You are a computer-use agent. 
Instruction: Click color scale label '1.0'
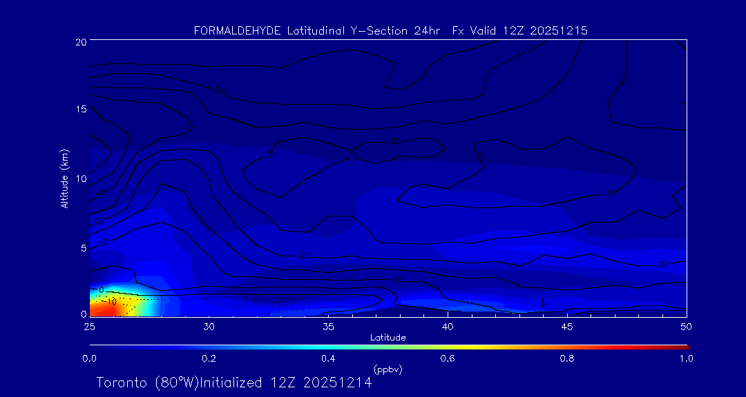point(686,358)
